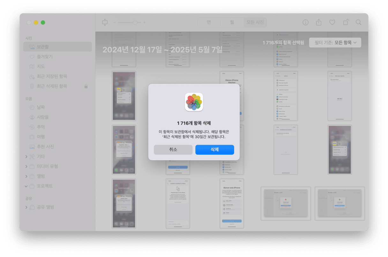This screenshot has width=388, height=257.
Task: Open the info inspector icon in toolbar
Action: [x=305, y=22]
